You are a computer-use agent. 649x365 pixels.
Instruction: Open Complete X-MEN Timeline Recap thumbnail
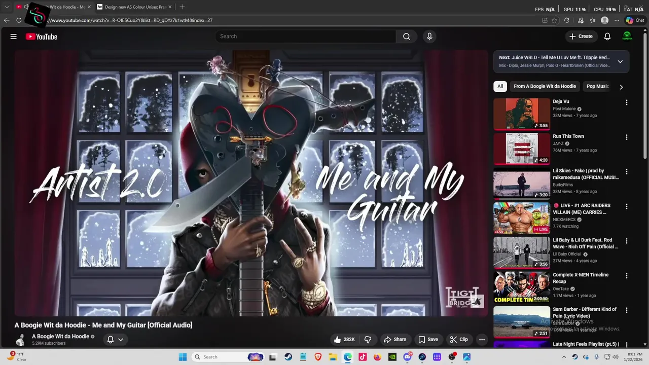tap(522, 287)
